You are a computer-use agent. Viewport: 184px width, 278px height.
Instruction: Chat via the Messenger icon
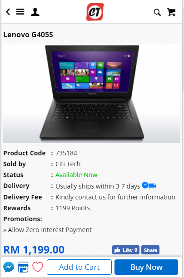(9, 267)
